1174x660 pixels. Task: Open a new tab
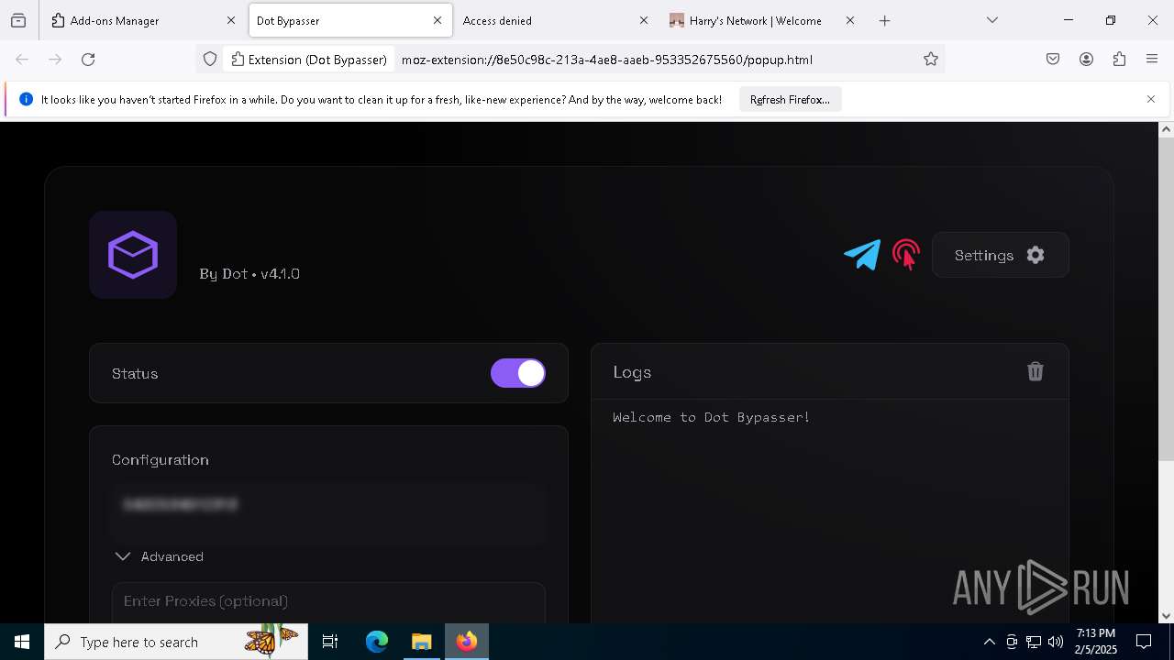tap(884, 20)
